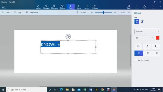The height and width of the screenshot is (92, 163).
Task: Click the Paste button
Action: click(x=129, y=7)
